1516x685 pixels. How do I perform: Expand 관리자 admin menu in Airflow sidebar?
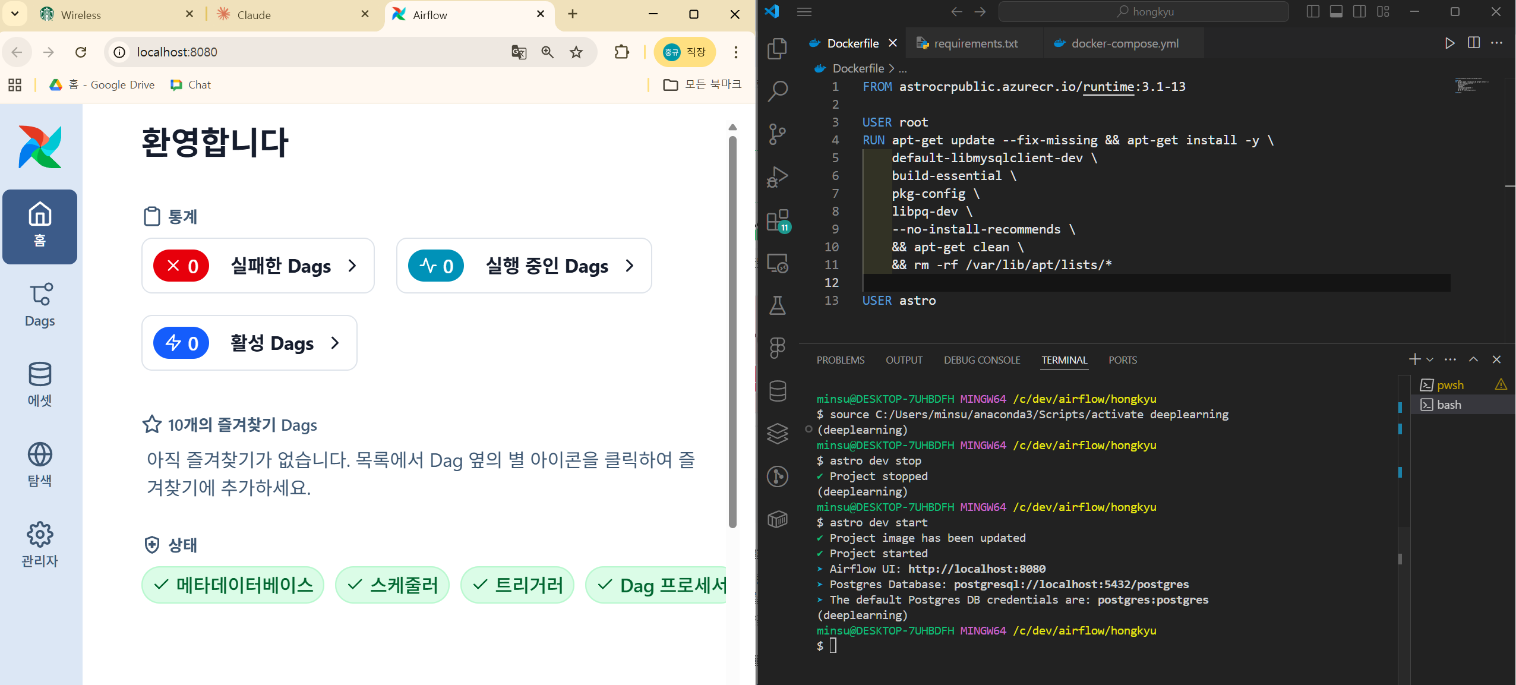(x=40, y=545)
